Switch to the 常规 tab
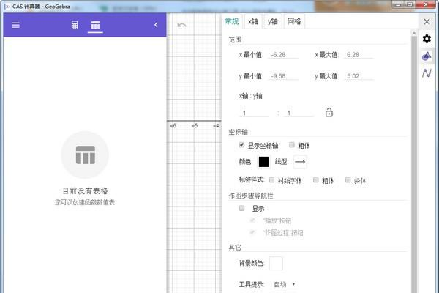The image size is (439, 293). click(x=232, y=21)
